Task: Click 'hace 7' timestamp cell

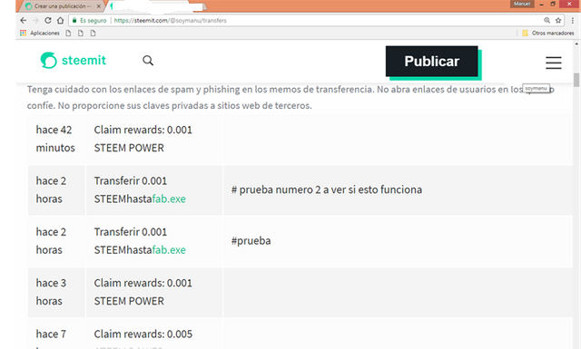Action: [x=51, y=334]
